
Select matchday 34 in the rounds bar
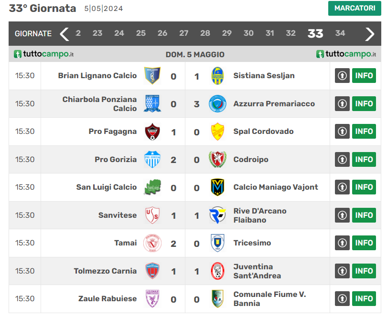pos(340,33)
